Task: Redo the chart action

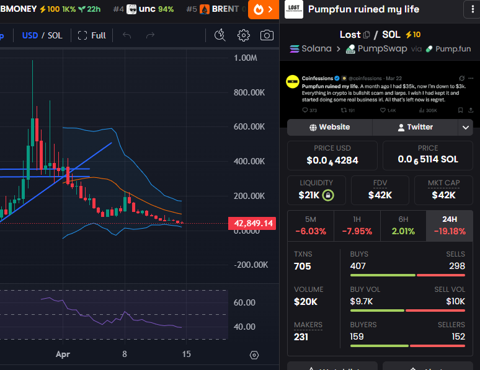Action: tap(150, 35)
